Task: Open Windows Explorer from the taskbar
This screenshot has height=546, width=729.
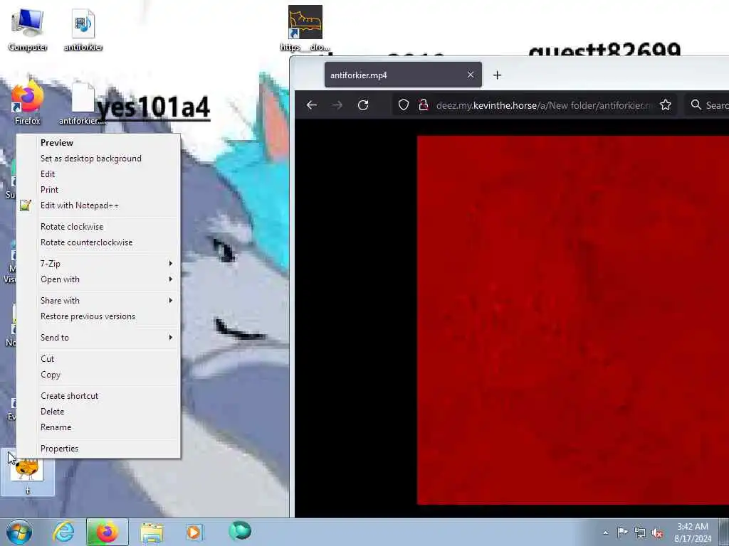Action: point(152,532)
